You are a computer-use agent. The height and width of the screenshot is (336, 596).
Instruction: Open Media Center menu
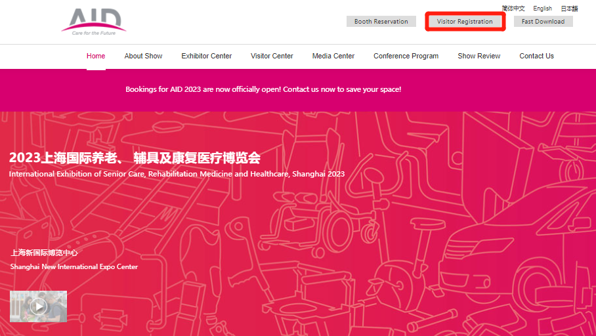[333, 56]
